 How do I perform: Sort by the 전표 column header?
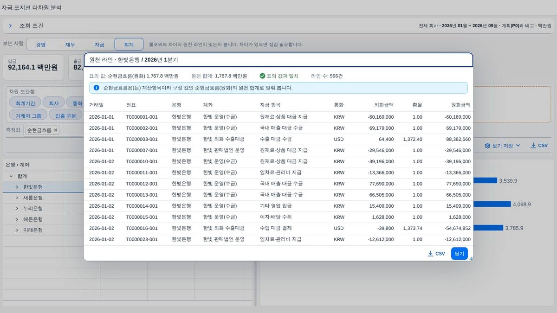pyautogui.click(x=131, y=105)
